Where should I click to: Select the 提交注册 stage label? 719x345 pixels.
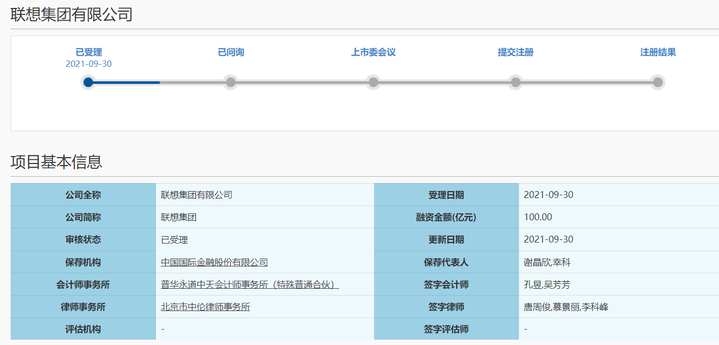515,53
